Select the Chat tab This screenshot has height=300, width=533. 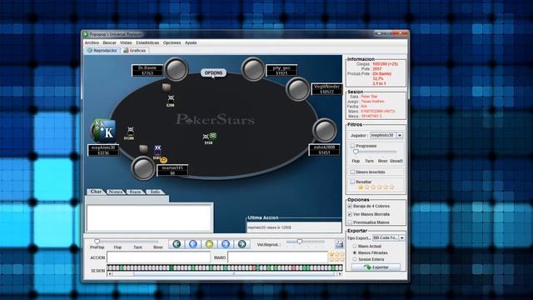coord(97,192)
